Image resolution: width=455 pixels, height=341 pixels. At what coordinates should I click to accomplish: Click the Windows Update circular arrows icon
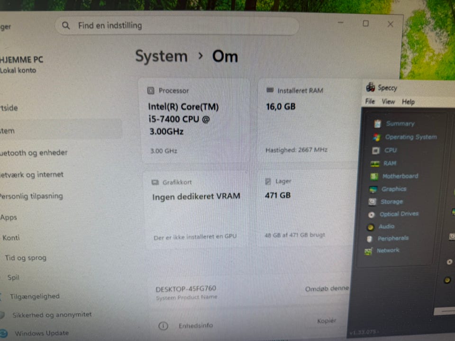pos(3,334)
